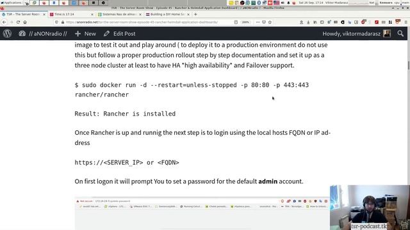Go back to the previous page in Firefox
This screenshot has height=230, width=410.
coord(4,22)
